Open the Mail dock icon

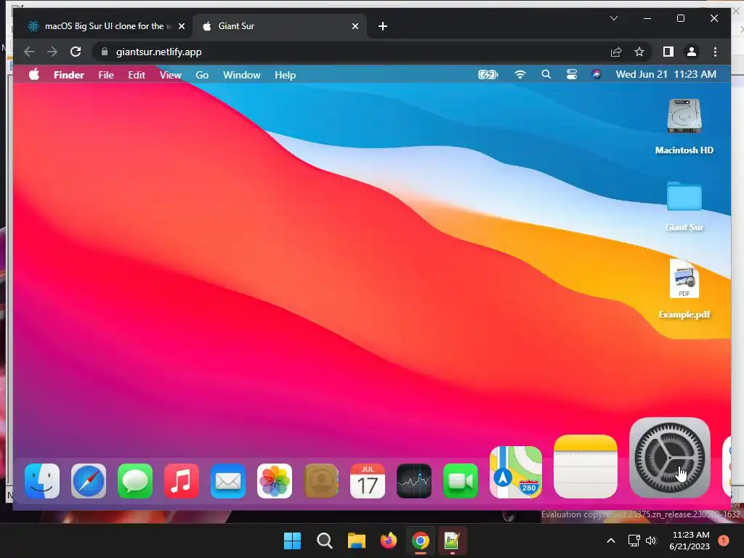(x=228, y=481)
